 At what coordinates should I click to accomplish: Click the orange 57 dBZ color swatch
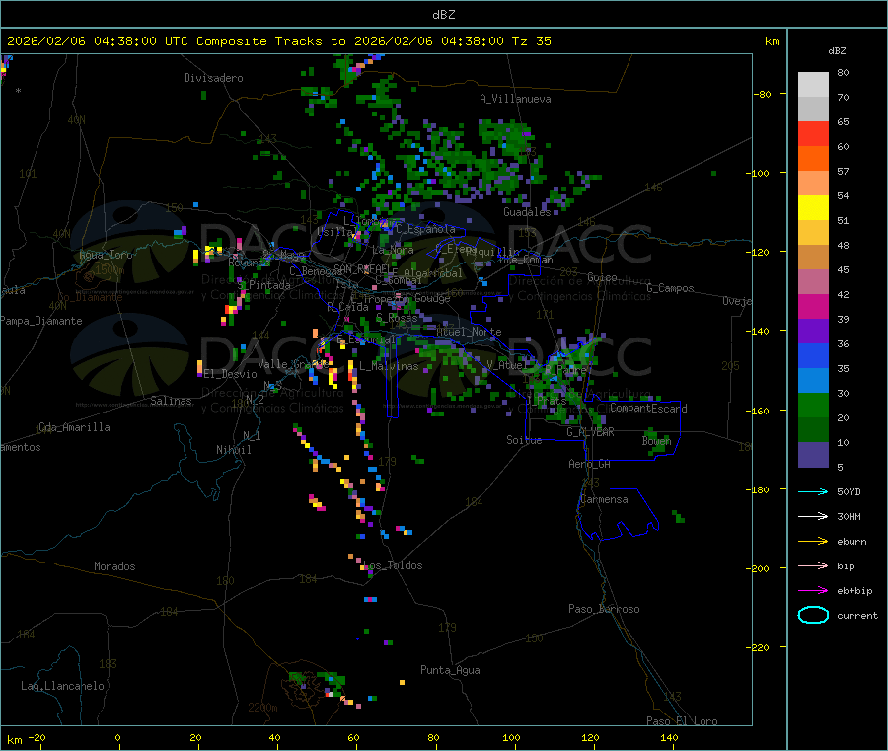[813, 159]
